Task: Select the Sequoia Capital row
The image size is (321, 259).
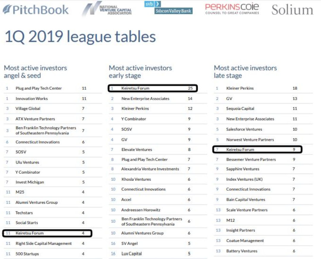Action: (x=240, y=109)
